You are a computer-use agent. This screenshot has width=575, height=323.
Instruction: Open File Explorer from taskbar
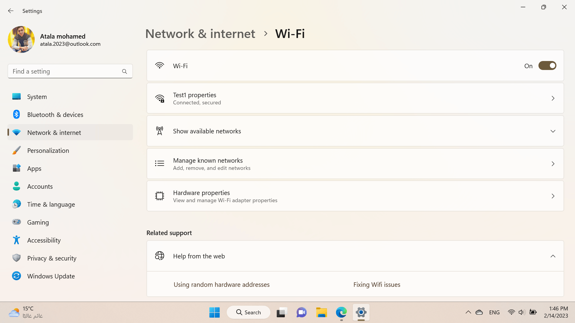321,313
